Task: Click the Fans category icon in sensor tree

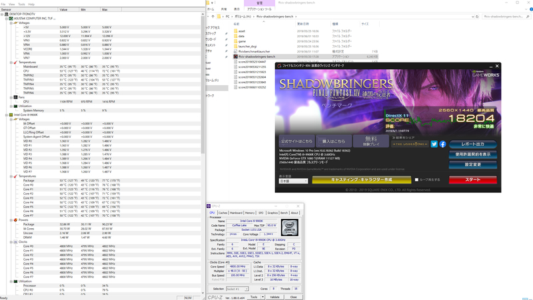Action: click(x=15, y=97)
